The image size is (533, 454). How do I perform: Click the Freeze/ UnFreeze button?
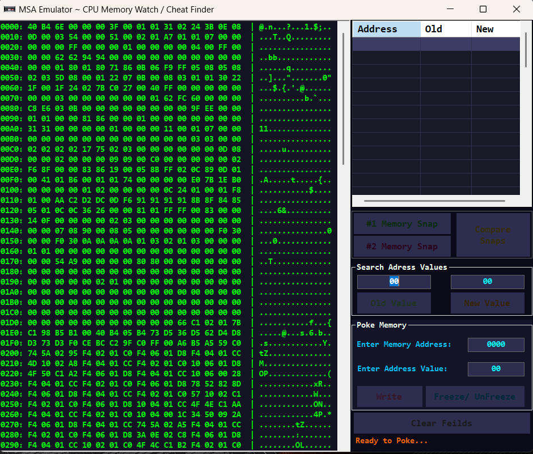pos(475,396)
